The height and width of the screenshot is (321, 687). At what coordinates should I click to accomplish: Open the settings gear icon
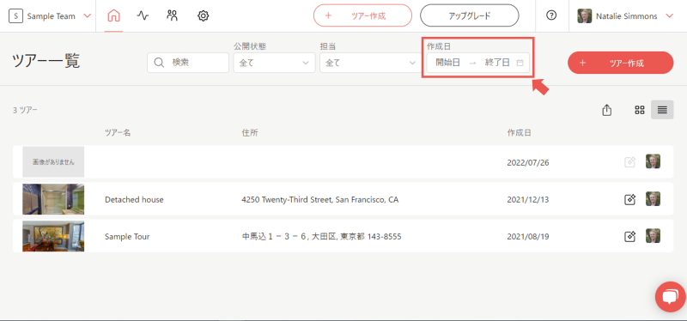pyautogui.click(x=203, y=16)
